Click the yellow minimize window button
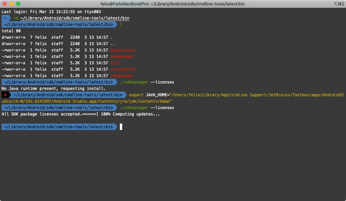 11,4
